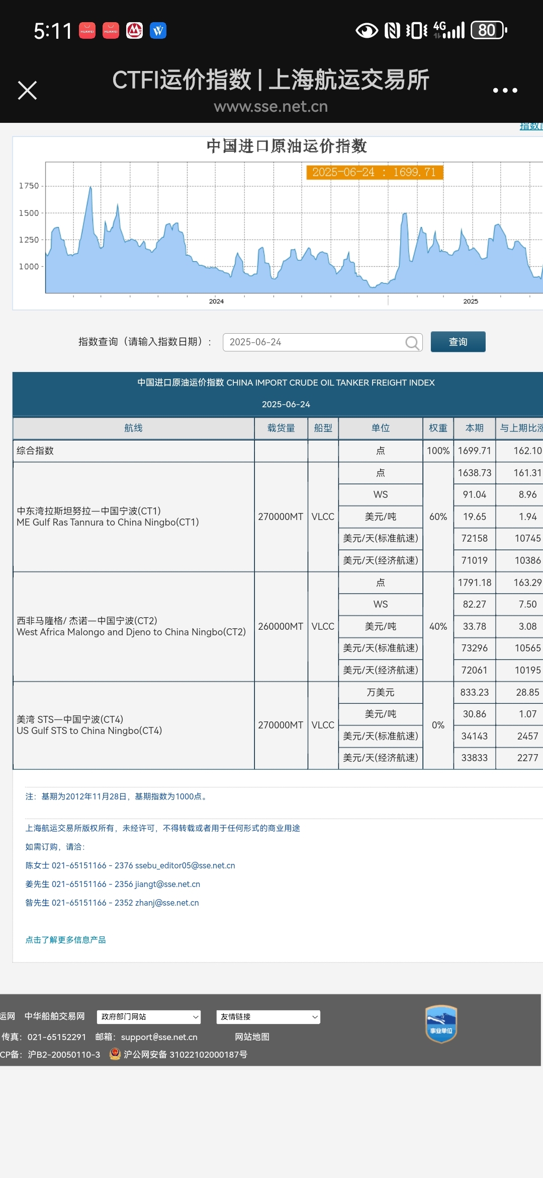Click the www.sse.net.cn URL text
This screenshot has height=1178, width=543.
(271, 107)
